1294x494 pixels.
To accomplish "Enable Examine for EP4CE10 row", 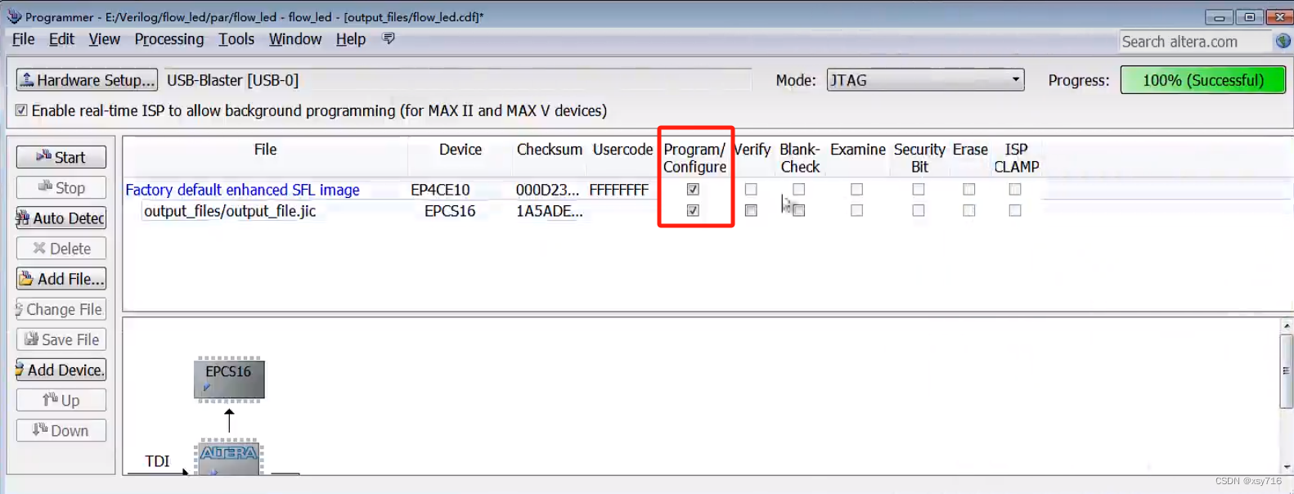I will point(856,189).
